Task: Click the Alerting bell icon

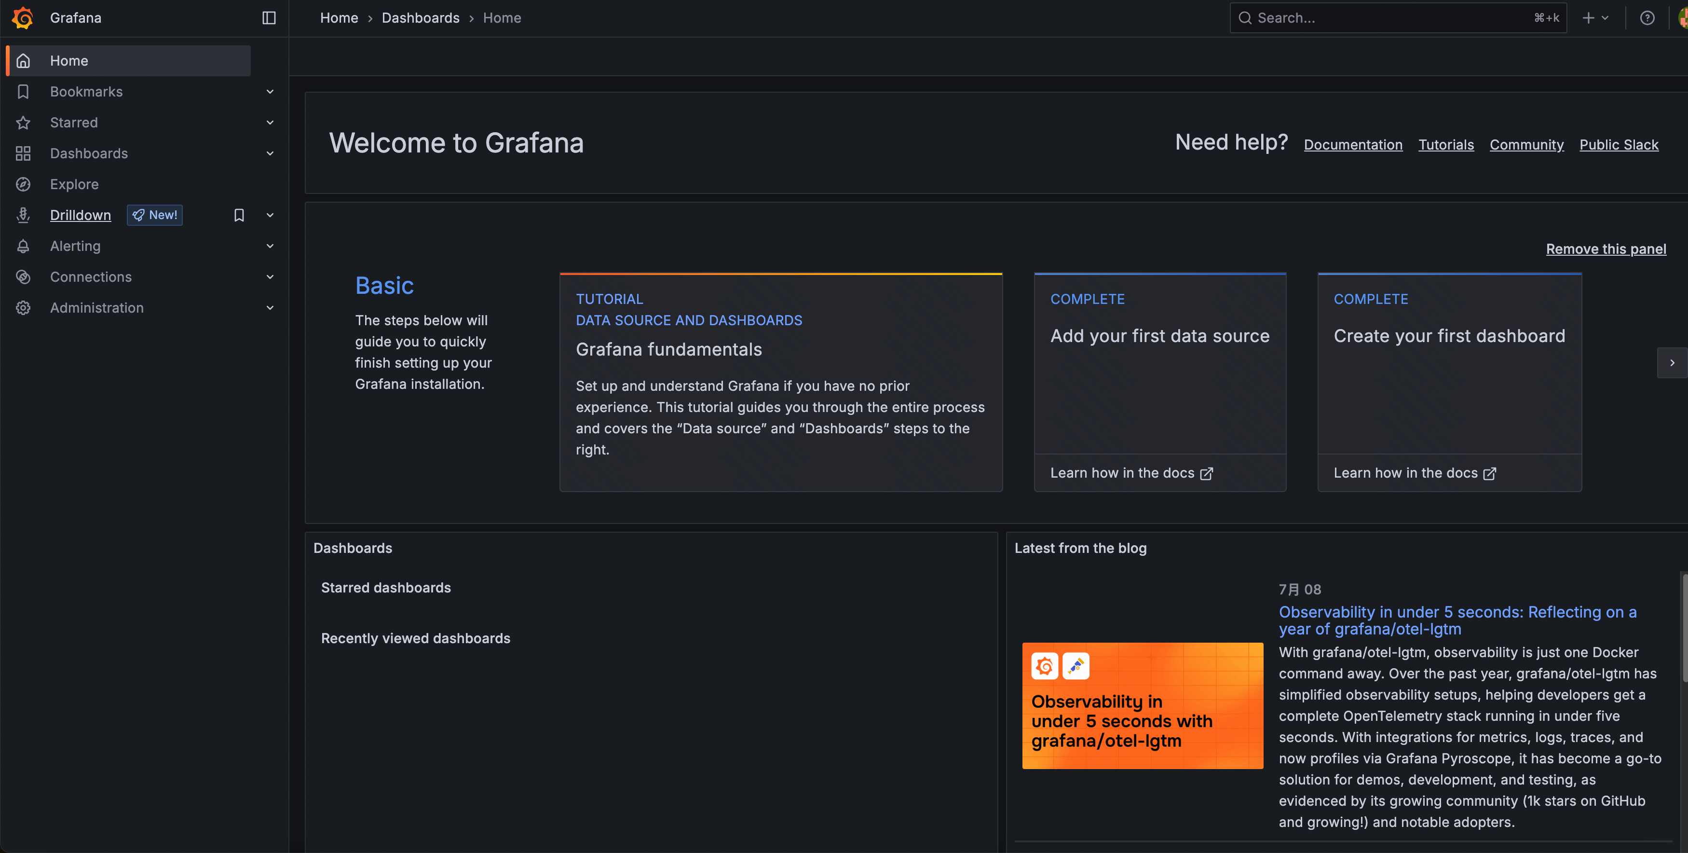Action: 23,246
